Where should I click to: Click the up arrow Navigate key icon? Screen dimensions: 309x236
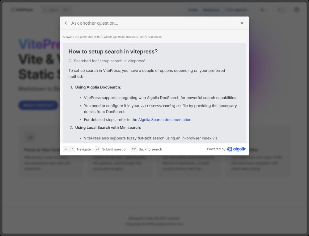point(72,149)
